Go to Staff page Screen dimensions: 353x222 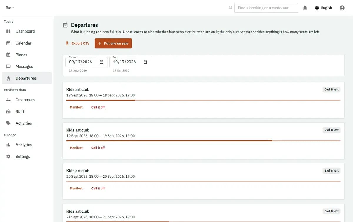pyautogui.click(x=27, y=111)
